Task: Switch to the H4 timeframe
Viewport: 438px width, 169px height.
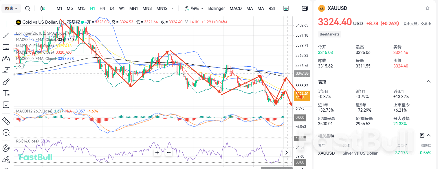Action: (x=102, y=8)
